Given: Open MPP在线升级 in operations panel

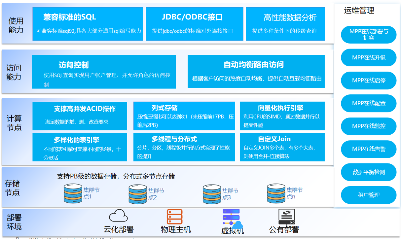Looking at the screenshot, I should 369,57.
